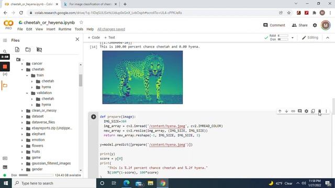Switch to the image classification browser tab
Screen dimensions: 335x188
pos(91,4)
